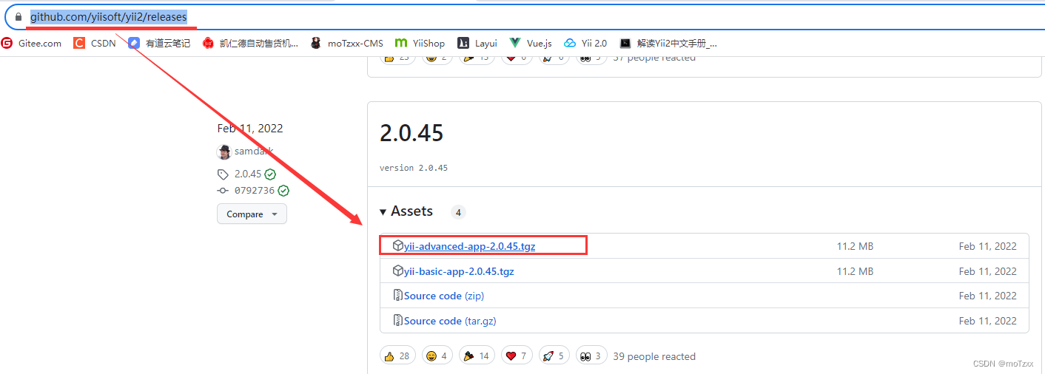
Task: Toggle heart reaction with 7
Action: [517, 356]
